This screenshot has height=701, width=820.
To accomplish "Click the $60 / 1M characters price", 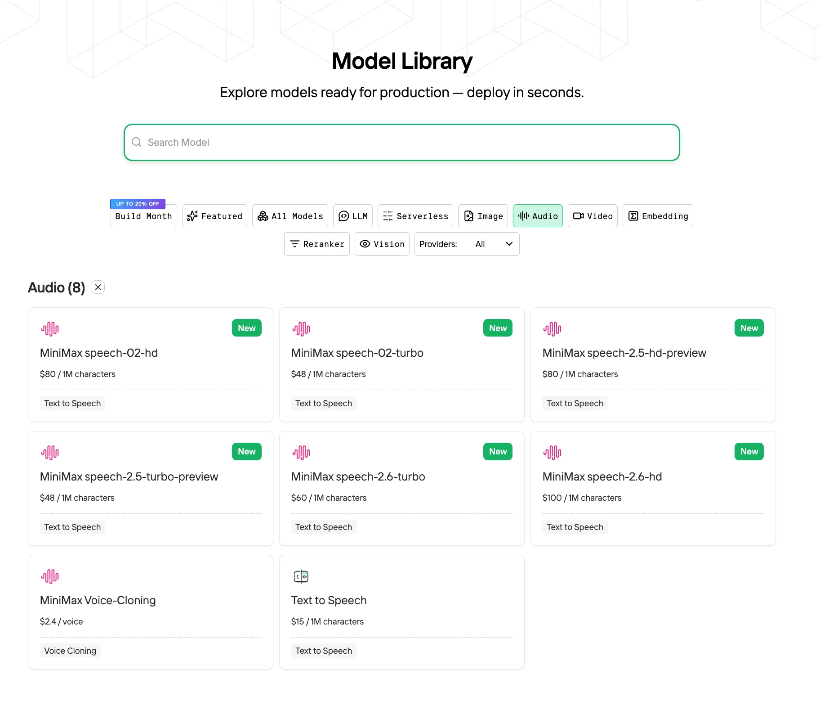I will tap(329, 498).
